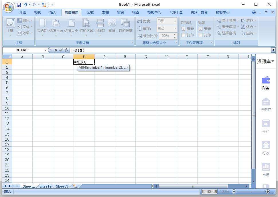Viewport: 278px width, 197px height.
Task: Select all cells via corner button
Action: [7, 57]
